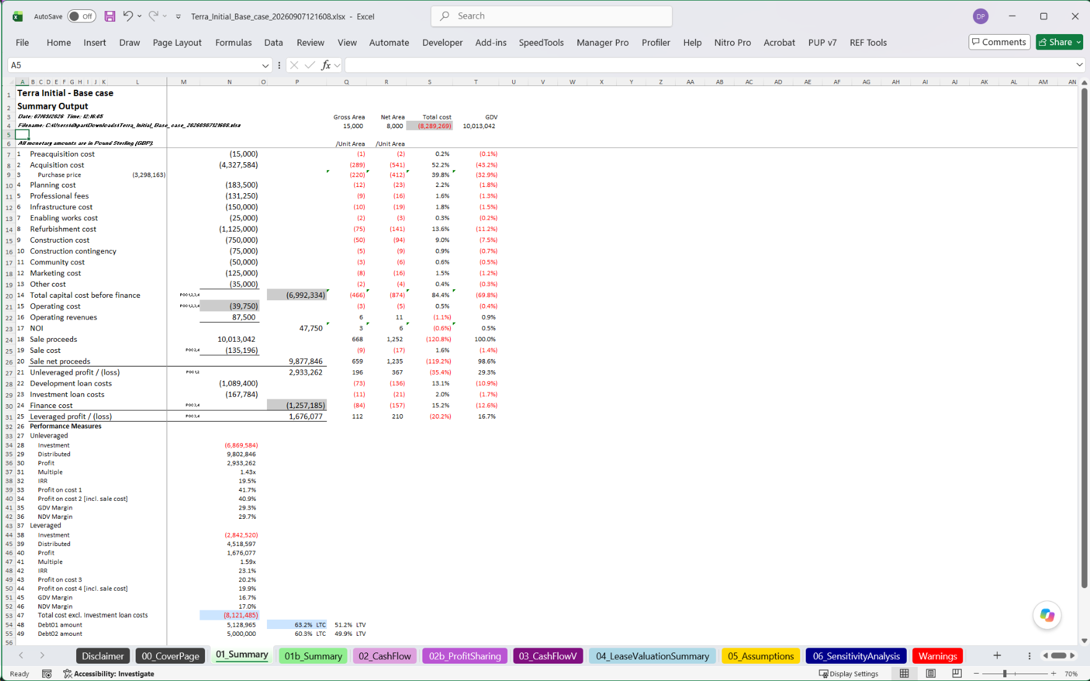
Task: Open the redo history dropdown
Action: (x=165, y=17)
